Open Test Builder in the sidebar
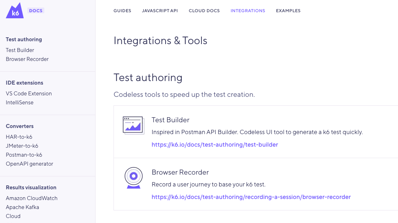The height and width of the screenshot is (223, 398). (x=20, y=50)
